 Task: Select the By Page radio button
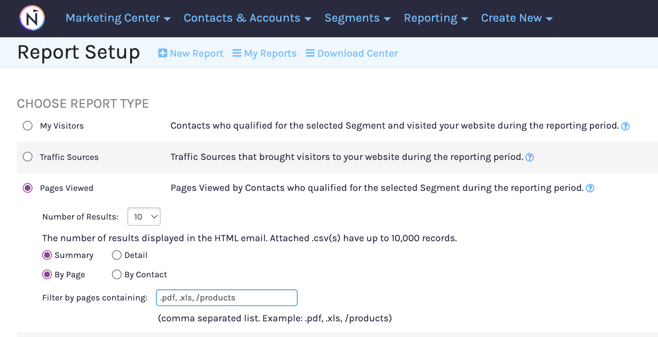(47, 275)
